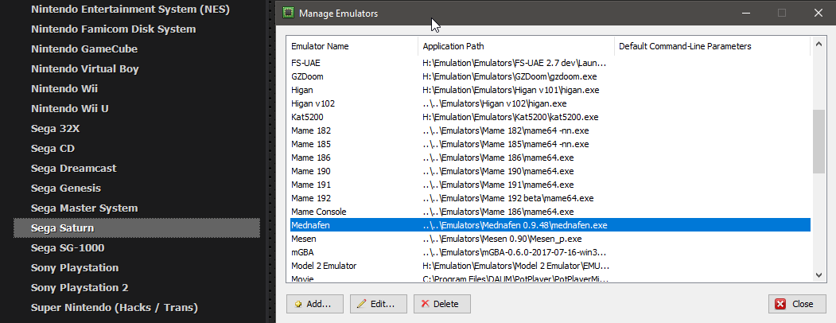The width and height of the screenshot is (836, 323).
Task: Click the Manage Emulators window title icon
Action: 288,14
